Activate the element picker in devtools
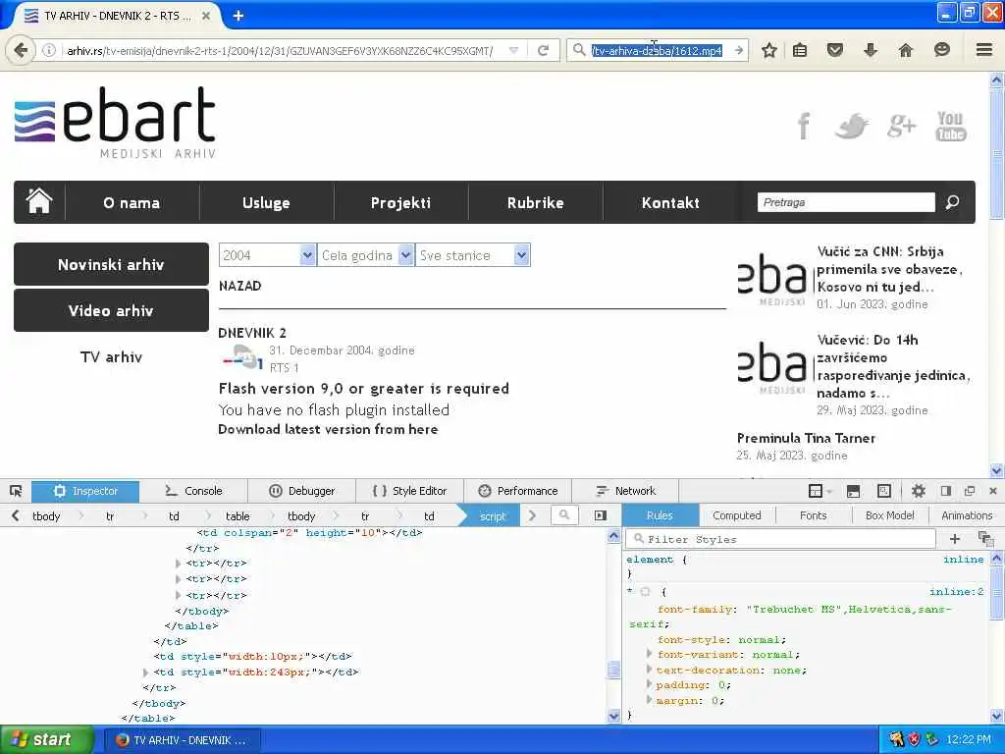1005x754 pixels. [x=16, y=491]
